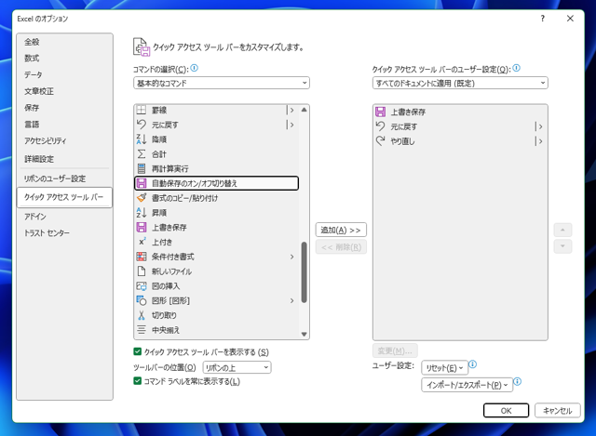Click the キャンセル button
The width and height of the screenshot is (596, 436).
coord(557,410)
